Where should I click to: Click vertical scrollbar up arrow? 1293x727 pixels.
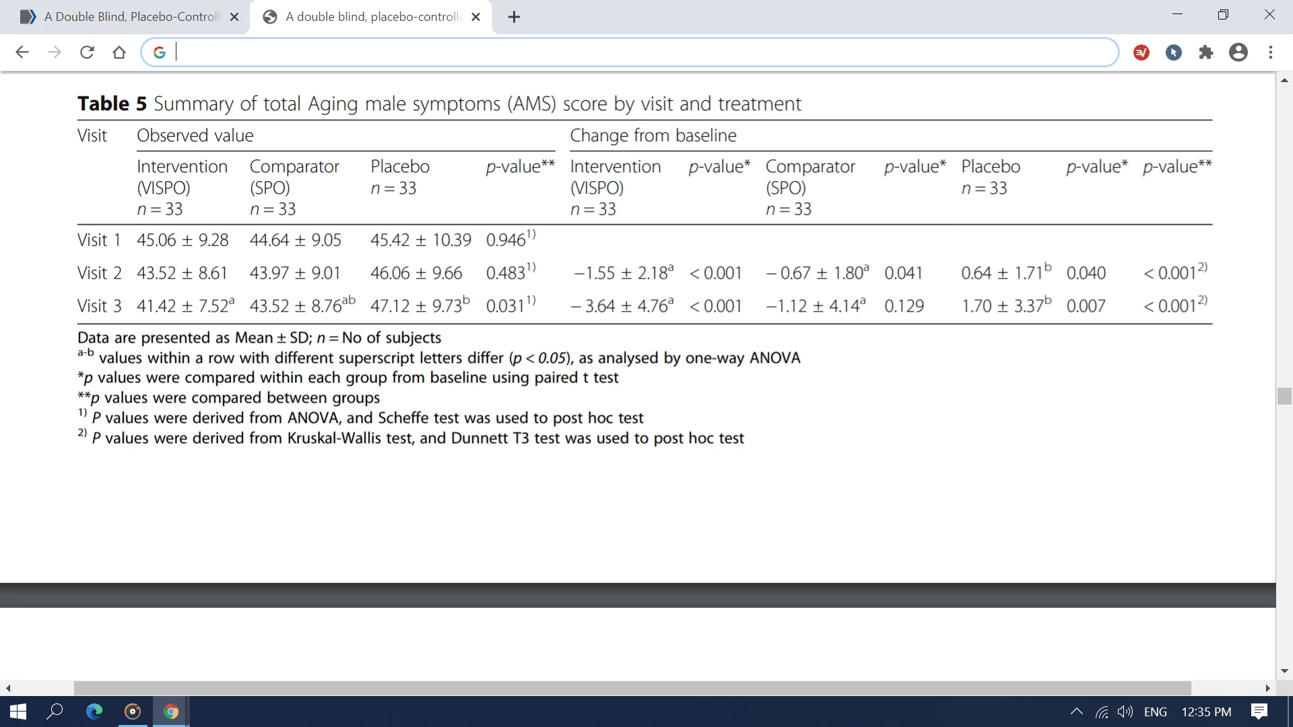(1284, 80)
